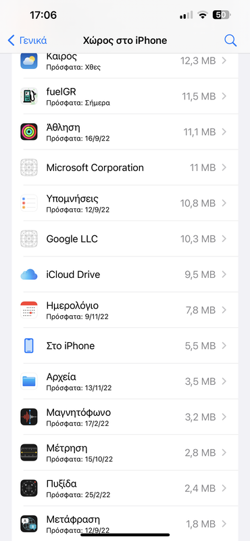Tap the search magnifier icon

[x=230, y=41]
